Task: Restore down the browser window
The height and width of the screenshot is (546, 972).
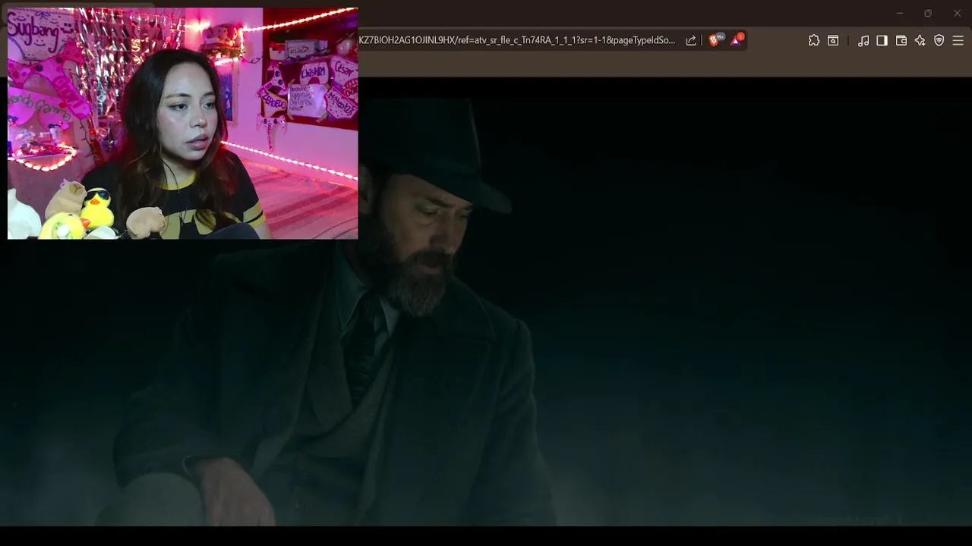Action: click(928, 14)
